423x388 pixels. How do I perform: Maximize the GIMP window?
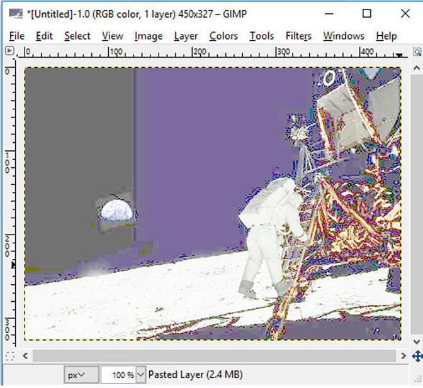pyautogui.click(x=366, y=13)
